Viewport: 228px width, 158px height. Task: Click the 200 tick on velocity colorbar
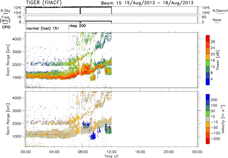click(214, 100)
